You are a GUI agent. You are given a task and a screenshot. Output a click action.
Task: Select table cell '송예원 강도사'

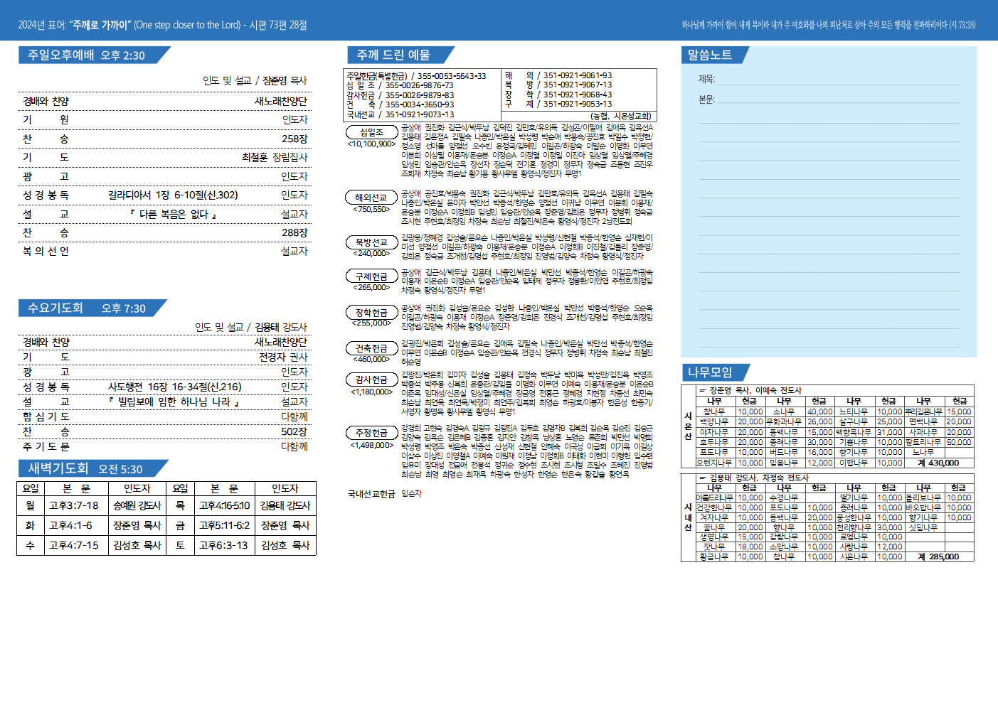pyautogui.click(x=137, y=505)
